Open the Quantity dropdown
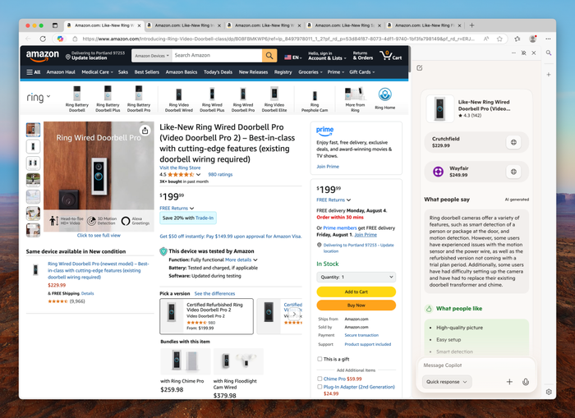 (356, 277)
